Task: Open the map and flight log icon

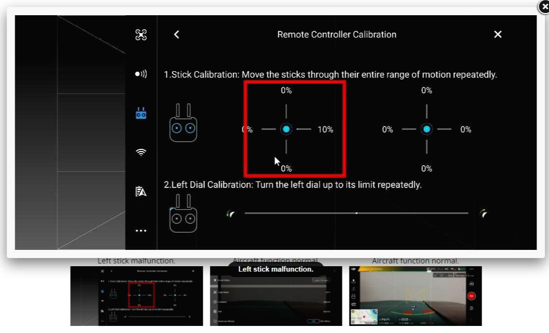Action: [x=141, y=191]
